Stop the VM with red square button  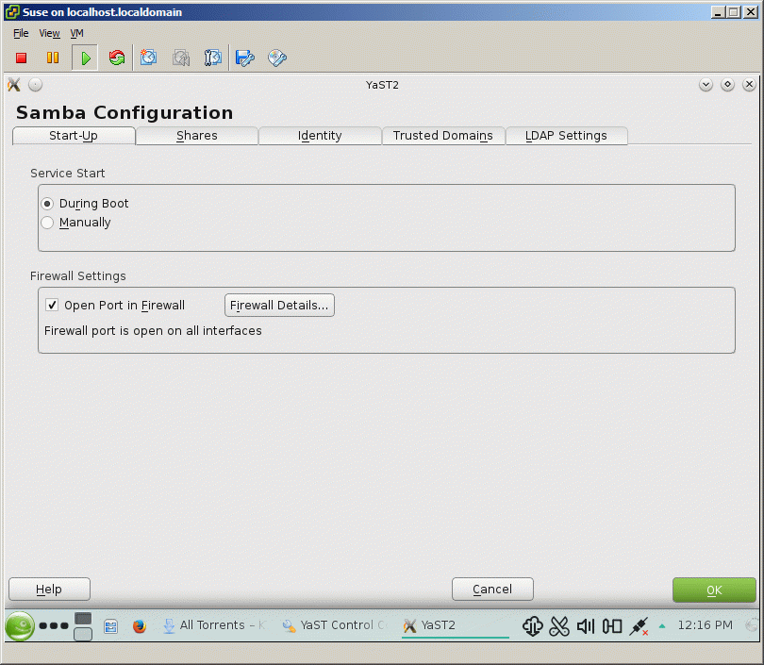[x=21, y=58]
